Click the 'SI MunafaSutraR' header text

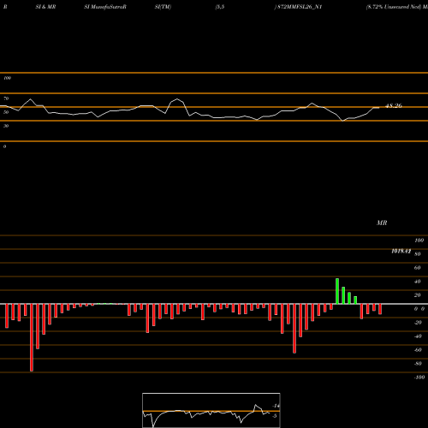[x=105, y=7]
